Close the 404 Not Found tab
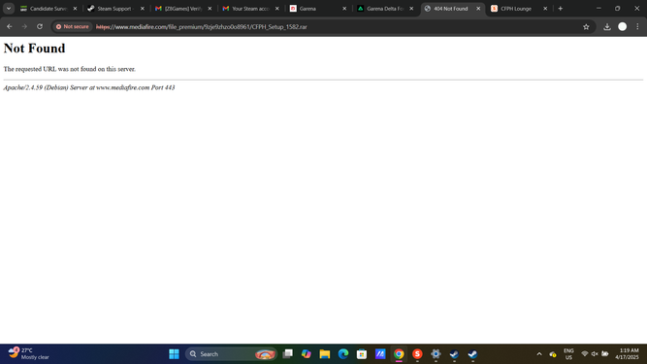647x364 pixels. 478,9
